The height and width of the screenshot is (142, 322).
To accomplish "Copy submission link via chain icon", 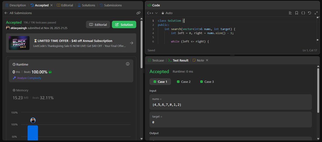I will pyautogui.click(x=138, y=13).
